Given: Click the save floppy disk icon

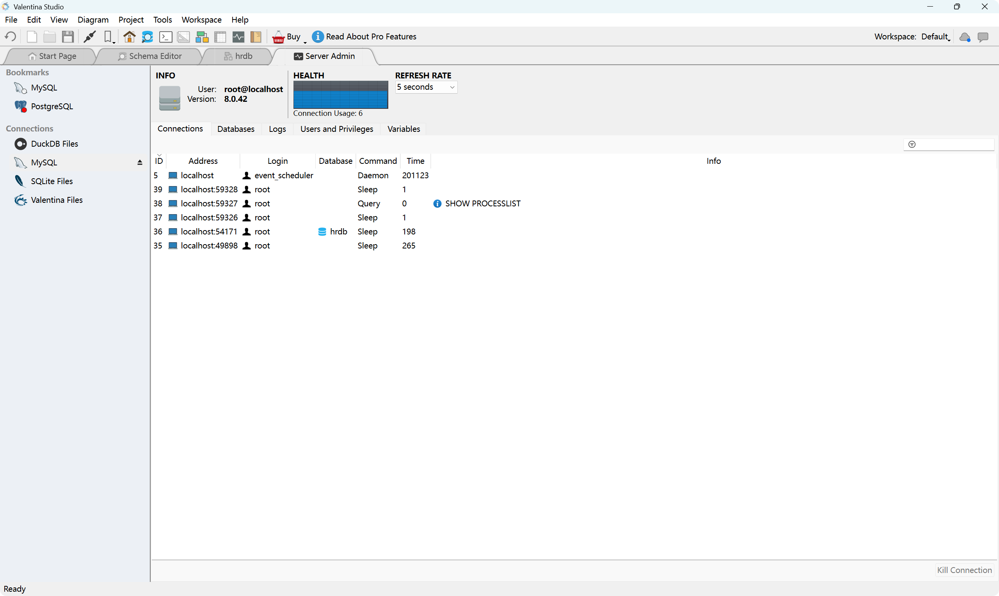Looking at the screenshot, I should (68, 37).
